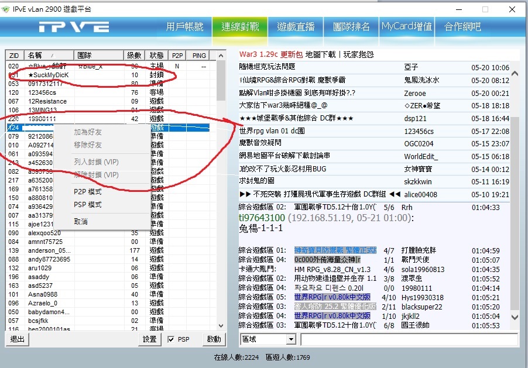Click game room HM RPG_v8.28_CN_v1.3
Screen dimensions: 528x368
[x=332, y=269]
